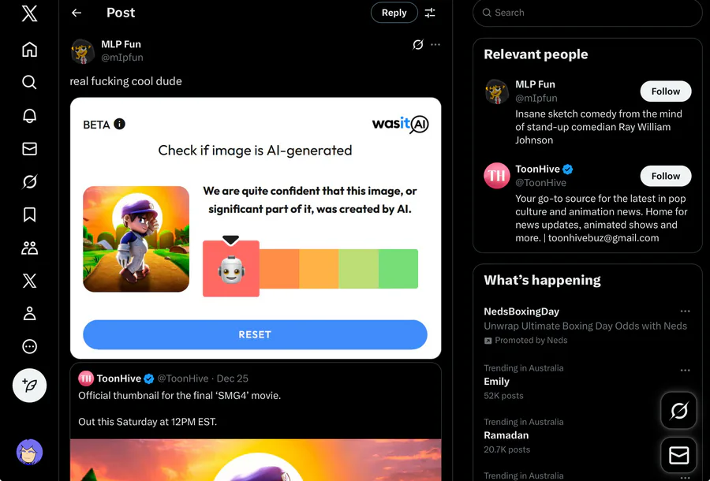Open the Ramadan trending topic

pos(506,435)
